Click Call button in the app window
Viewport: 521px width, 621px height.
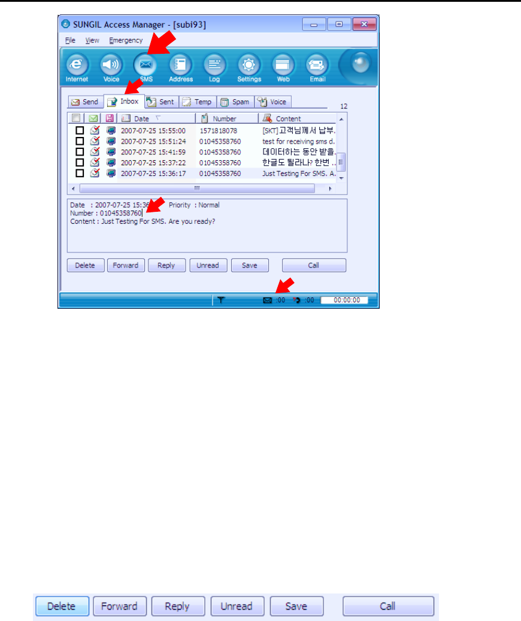(x=314, y=266)
